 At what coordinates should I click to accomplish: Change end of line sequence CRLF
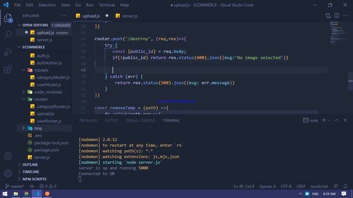click(301, 186)
